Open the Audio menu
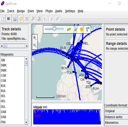The width and height of the screenshot is (128, 127). [x=59, y=11]
